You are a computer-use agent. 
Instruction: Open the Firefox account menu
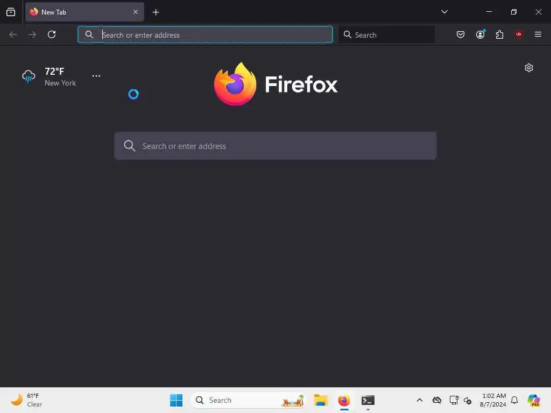480,34
